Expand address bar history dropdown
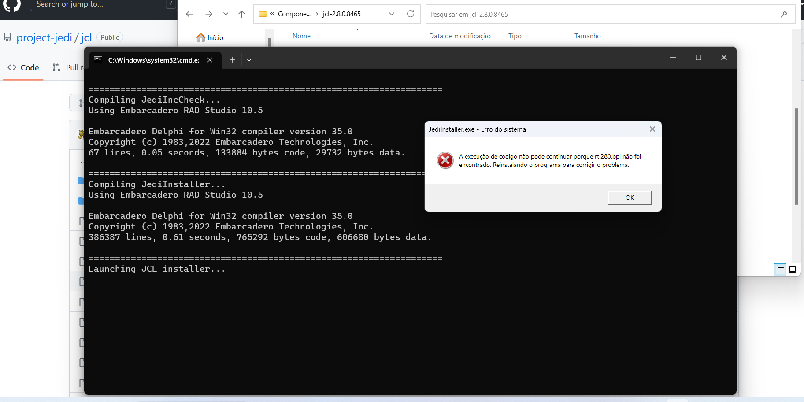804x402 pixels. [392, 14]
